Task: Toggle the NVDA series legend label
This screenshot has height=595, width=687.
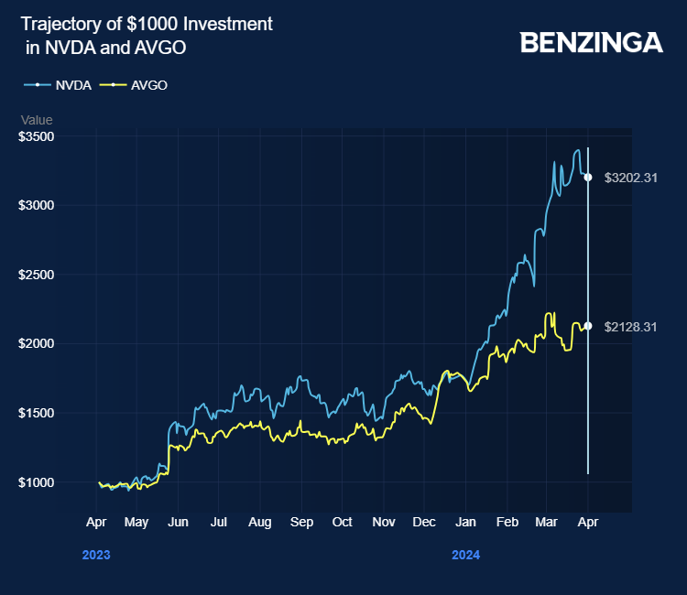Action: 72,85
